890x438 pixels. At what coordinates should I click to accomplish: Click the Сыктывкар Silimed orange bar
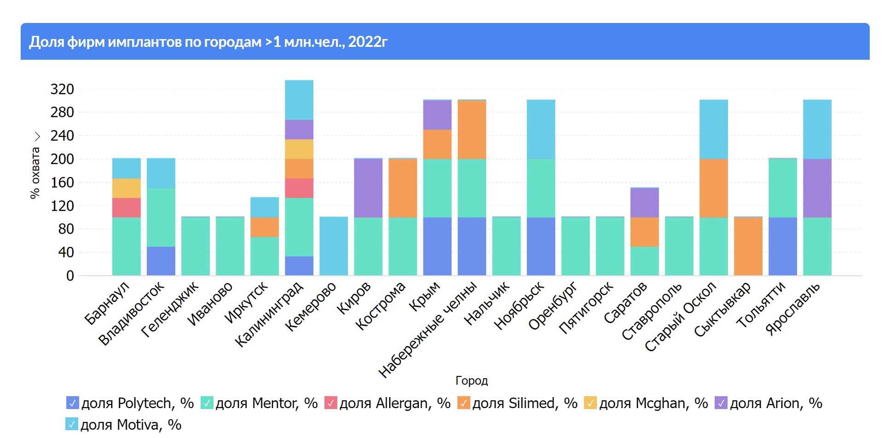pos(748,246)
